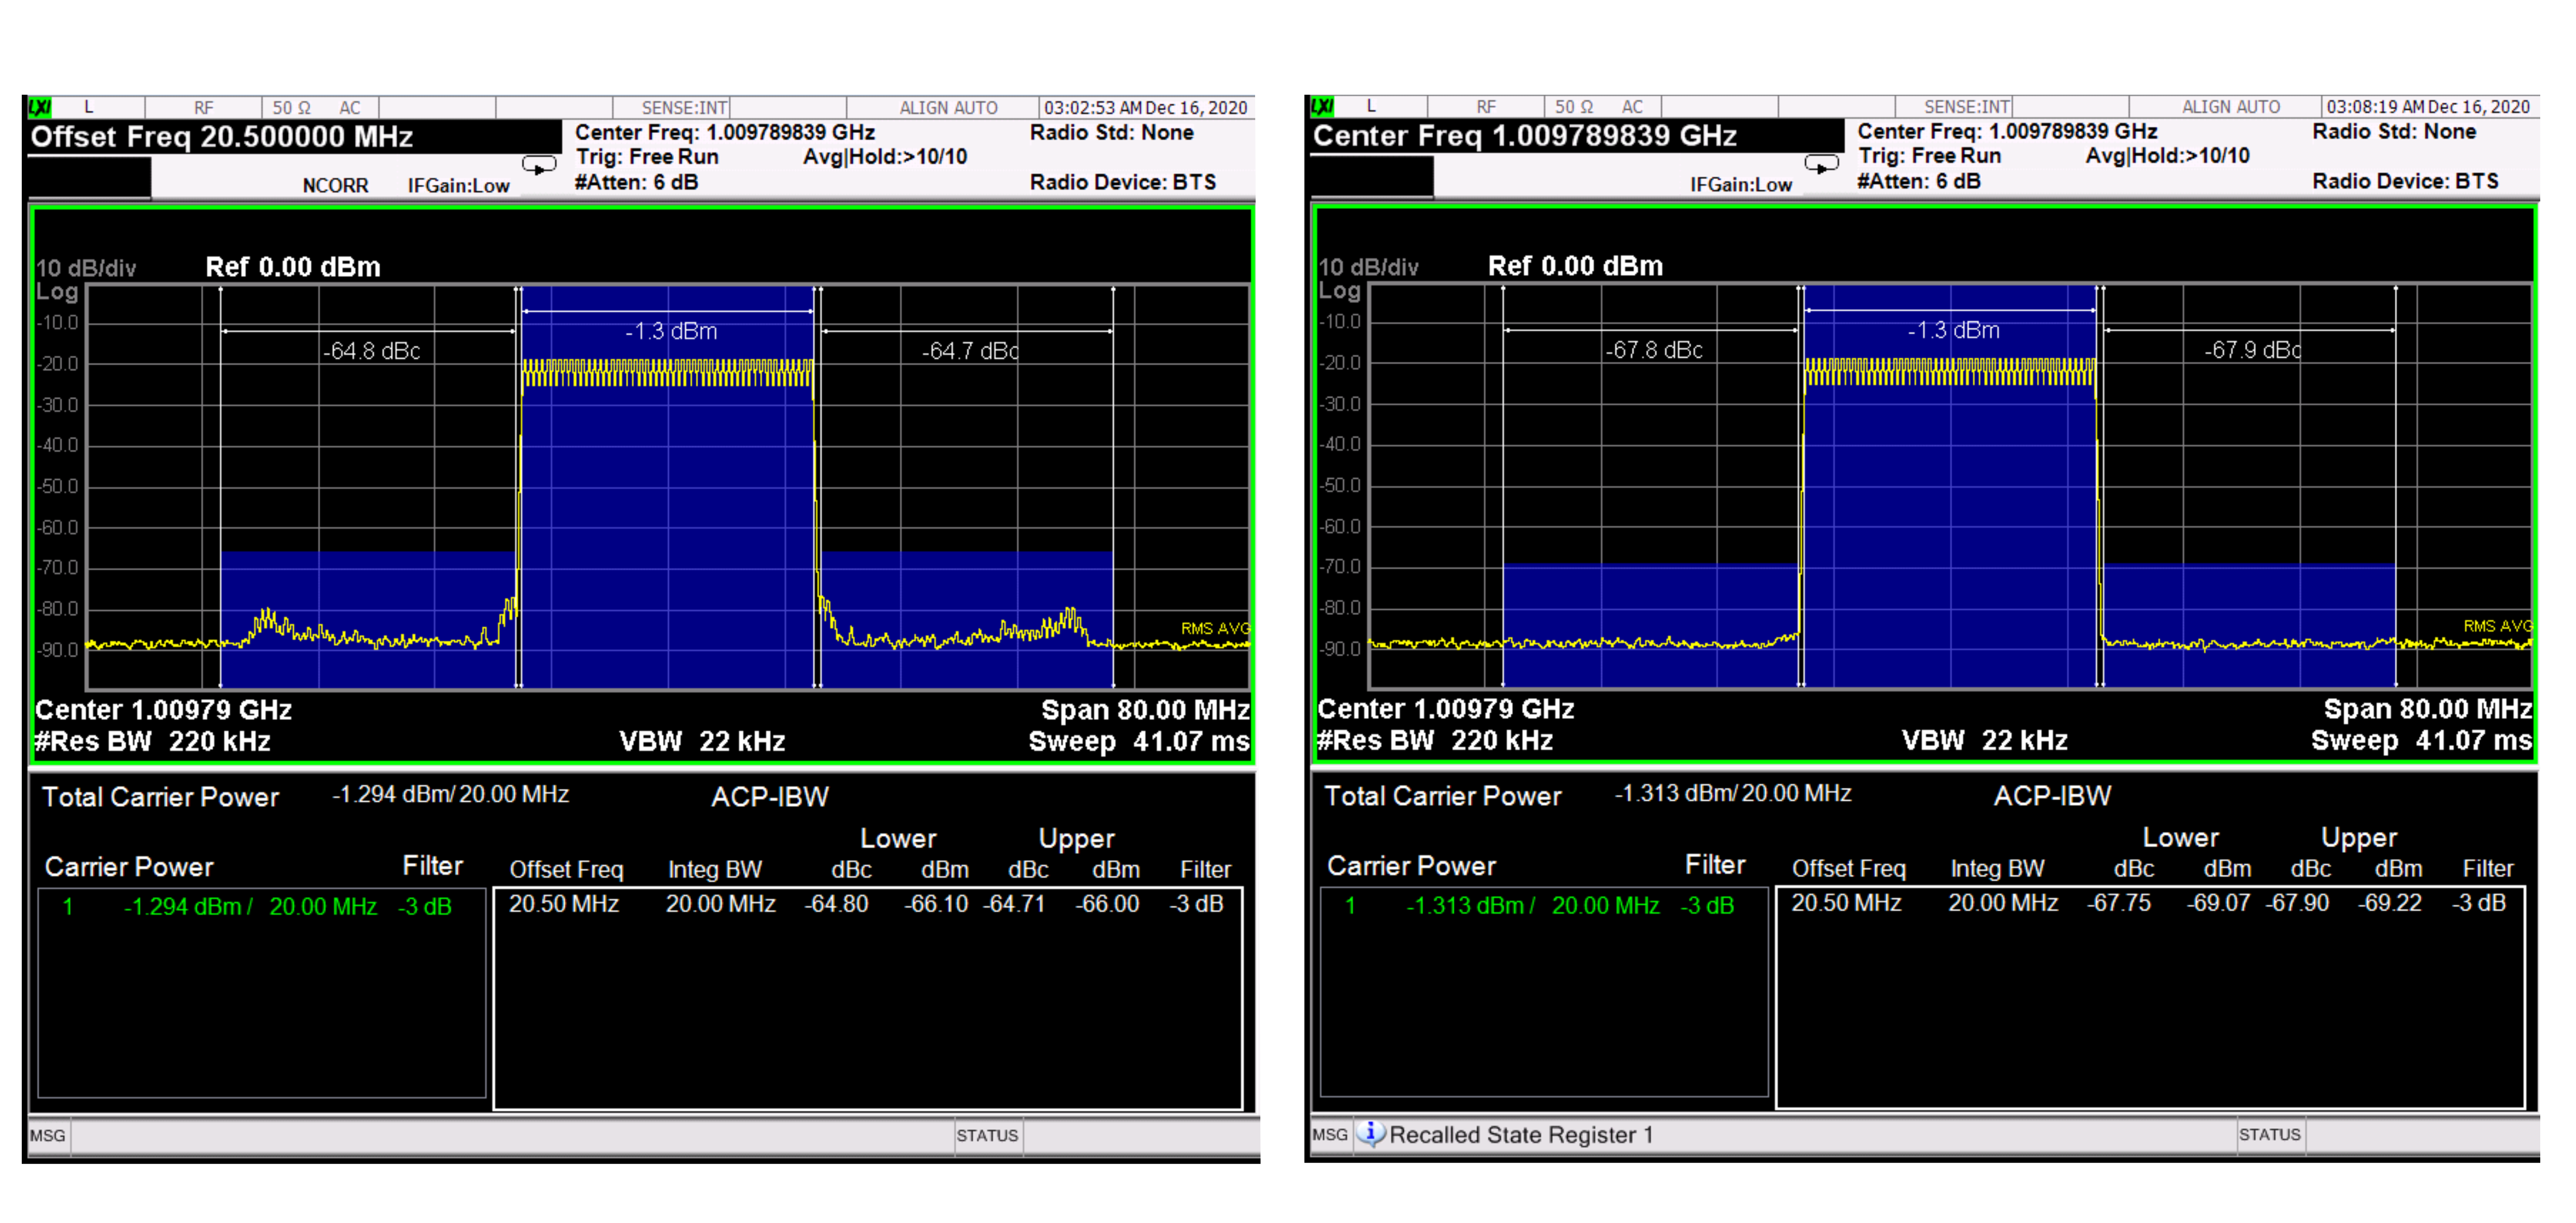
Task: Click Center 1.00979 GHz below right plot
Action: point(1445,709)
